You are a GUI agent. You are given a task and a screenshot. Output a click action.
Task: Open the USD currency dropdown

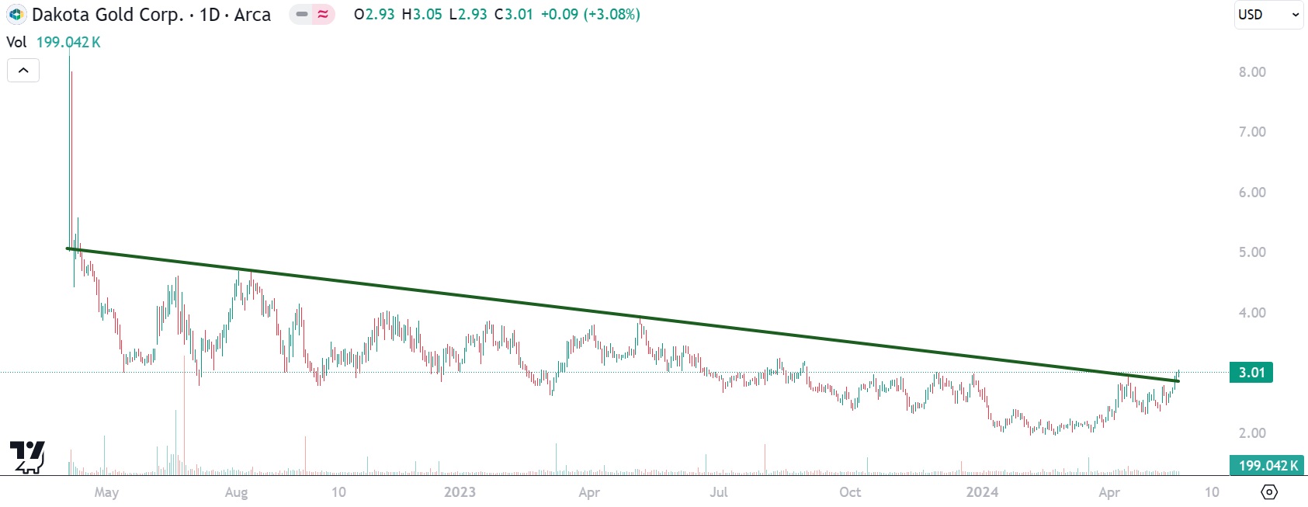coord(1268,15)
